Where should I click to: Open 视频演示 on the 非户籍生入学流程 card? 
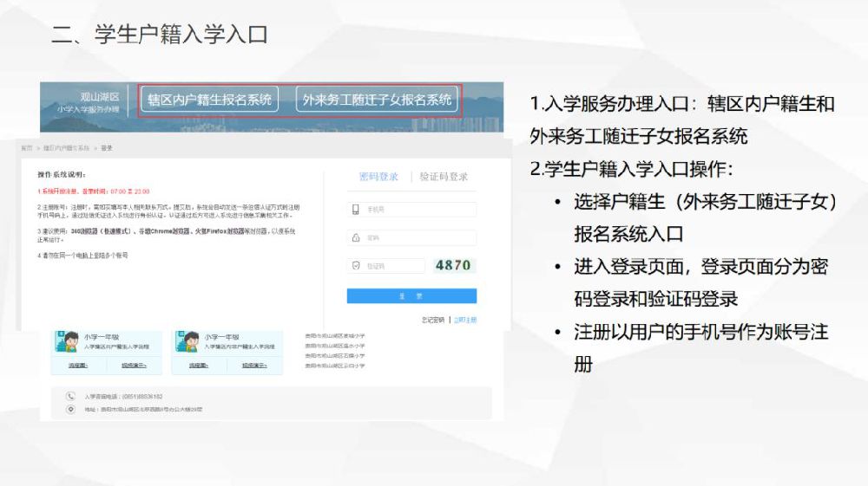[x=254, y=366]
